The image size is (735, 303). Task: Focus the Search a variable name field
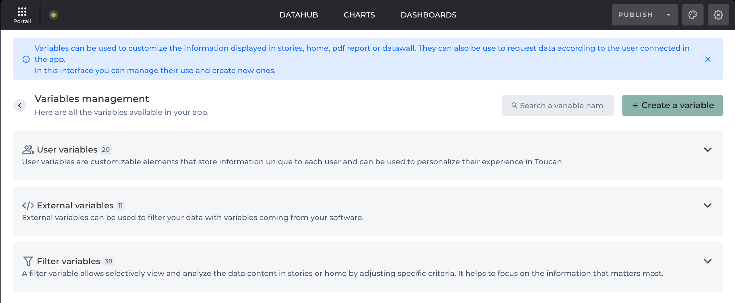(561, 105)
